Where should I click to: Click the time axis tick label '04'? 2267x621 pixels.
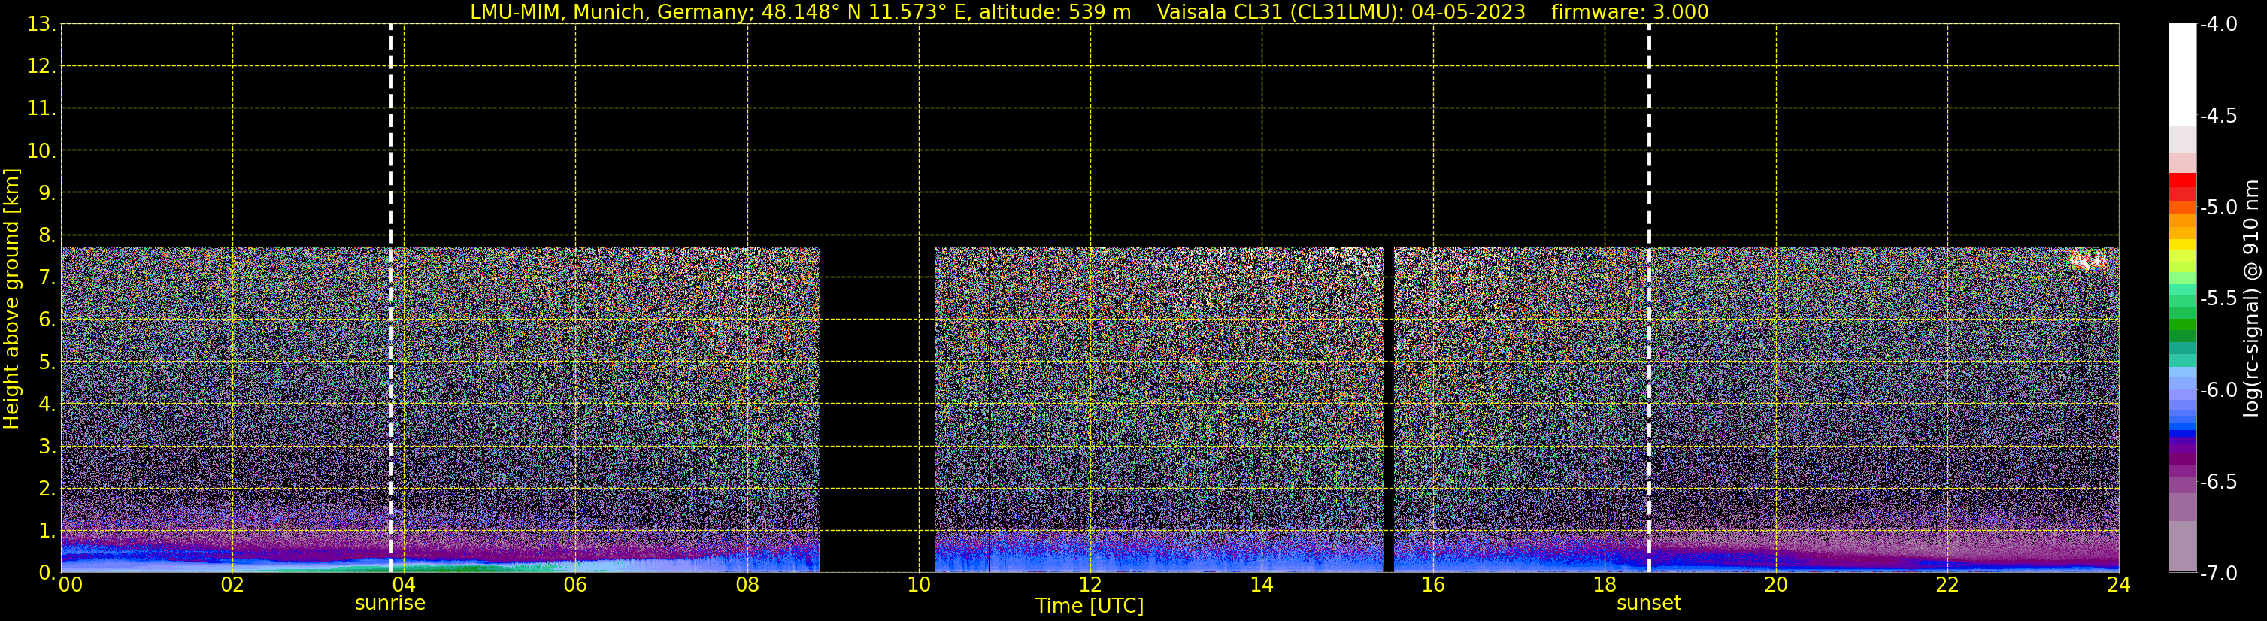click(404, 585)
